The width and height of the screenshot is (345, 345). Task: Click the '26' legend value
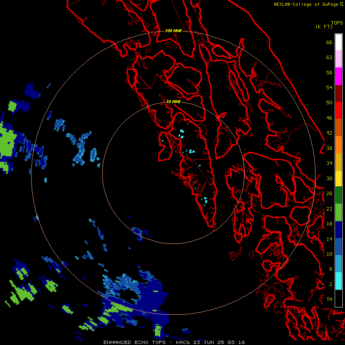pyautogui.click(x=329, y=194)
